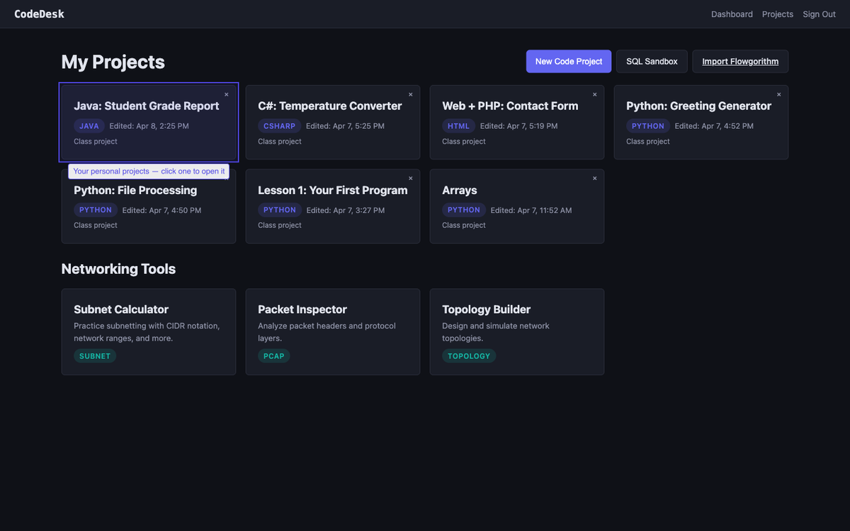The height and width of the screenshot is (531, 850).
Task: Click the Import Flowgorithm link
Action: [x=739, y=61]
